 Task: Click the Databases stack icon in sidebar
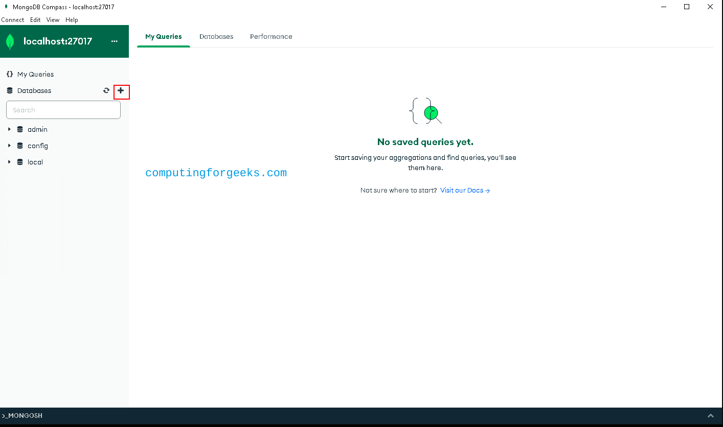(x=9, y=90)
